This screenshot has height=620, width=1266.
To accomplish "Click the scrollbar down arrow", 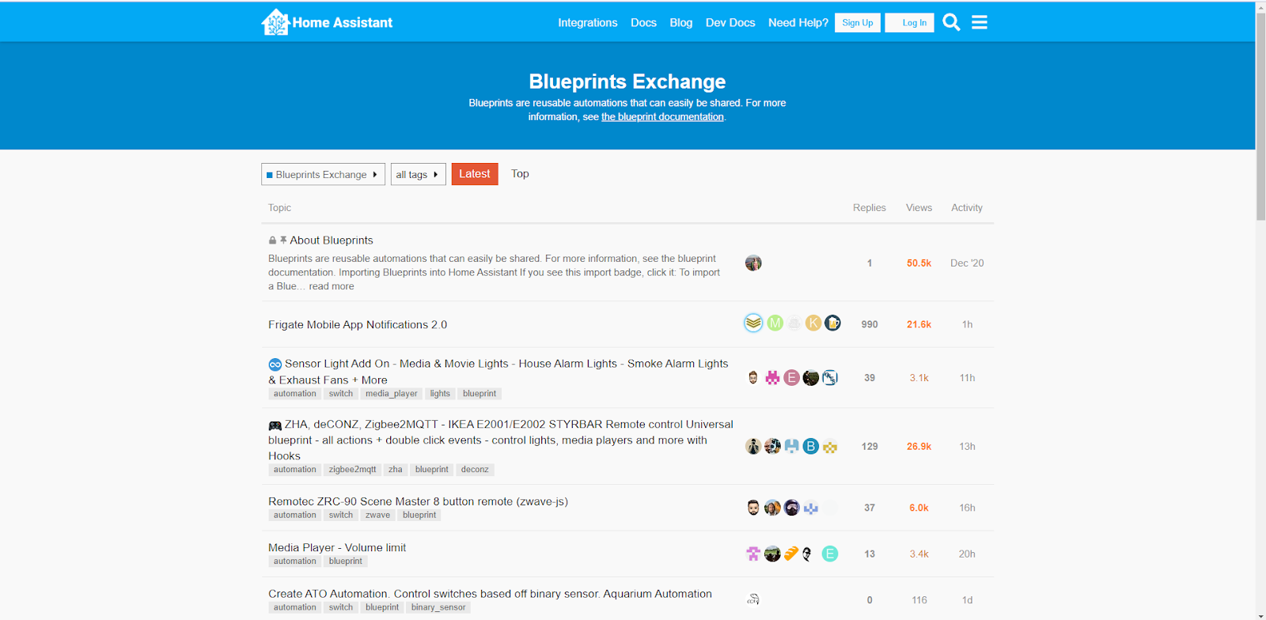I will [x=1260, y=614].
